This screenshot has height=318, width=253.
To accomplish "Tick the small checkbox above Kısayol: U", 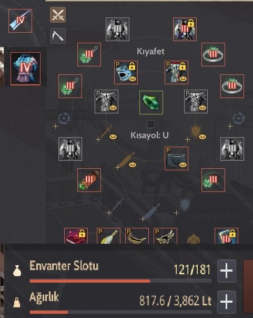I will point(150,124).
